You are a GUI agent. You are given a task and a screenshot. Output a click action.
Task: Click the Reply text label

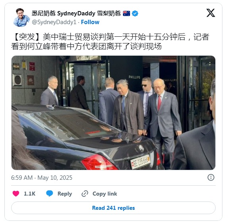(x=65, y=194)
